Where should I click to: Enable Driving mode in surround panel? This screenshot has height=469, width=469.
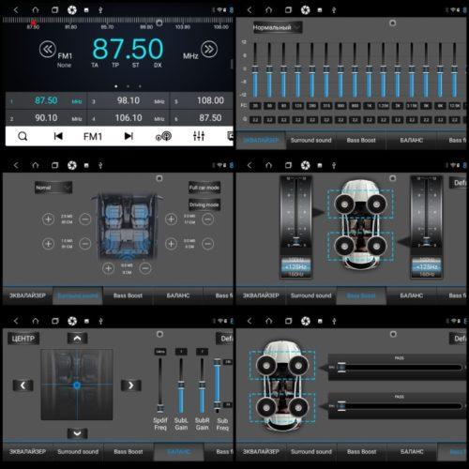click(x=204, y=204)
